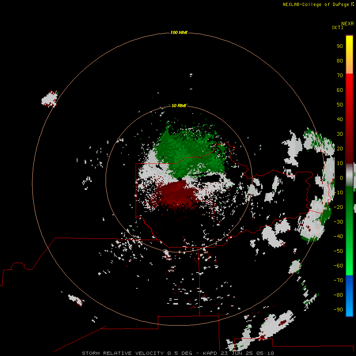The width and height of the screenshot is (356, 356).
Task: Click the blue bottom segment of the color bar
Action: tap(349, 296)
